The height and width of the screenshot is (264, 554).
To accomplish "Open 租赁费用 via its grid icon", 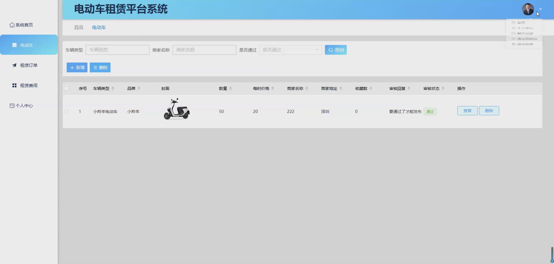I will click(x=14, y=85).
